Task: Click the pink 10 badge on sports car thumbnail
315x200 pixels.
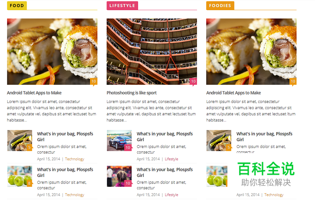Action: tap(128, 147)
